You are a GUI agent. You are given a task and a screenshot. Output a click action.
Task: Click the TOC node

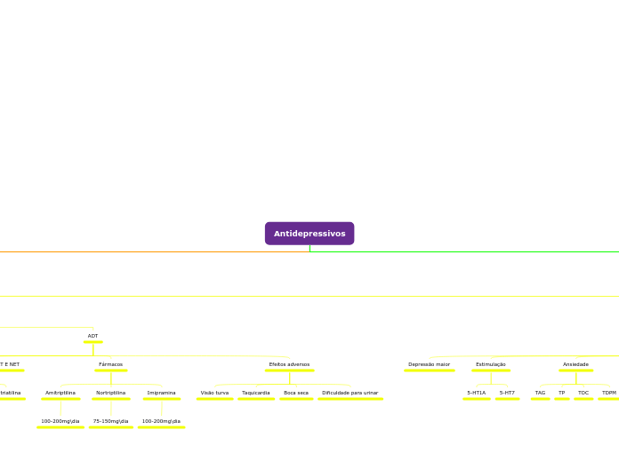point(583,393)
